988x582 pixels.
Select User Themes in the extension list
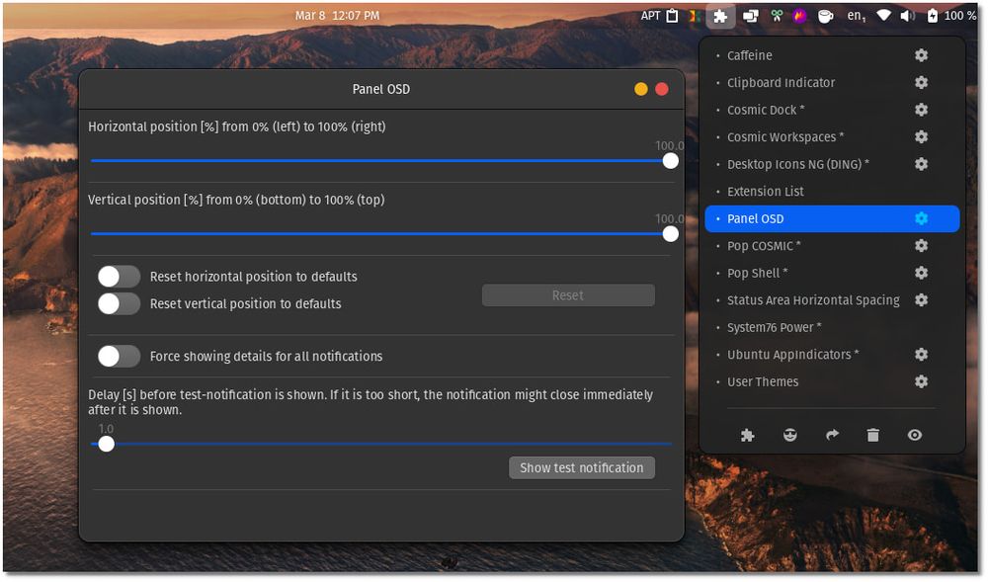pyautogui.click(x=762, y=381)
